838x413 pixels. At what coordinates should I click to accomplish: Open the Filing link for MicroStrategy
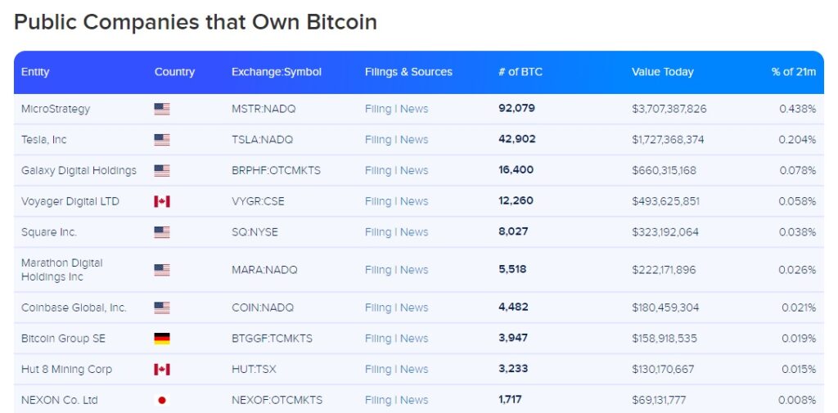[378, 109]
